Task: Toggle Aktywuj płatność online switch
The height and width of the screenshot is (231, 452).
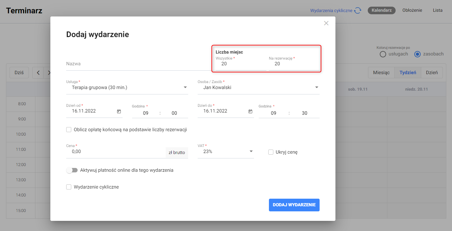Action: (x=72, y=170)
